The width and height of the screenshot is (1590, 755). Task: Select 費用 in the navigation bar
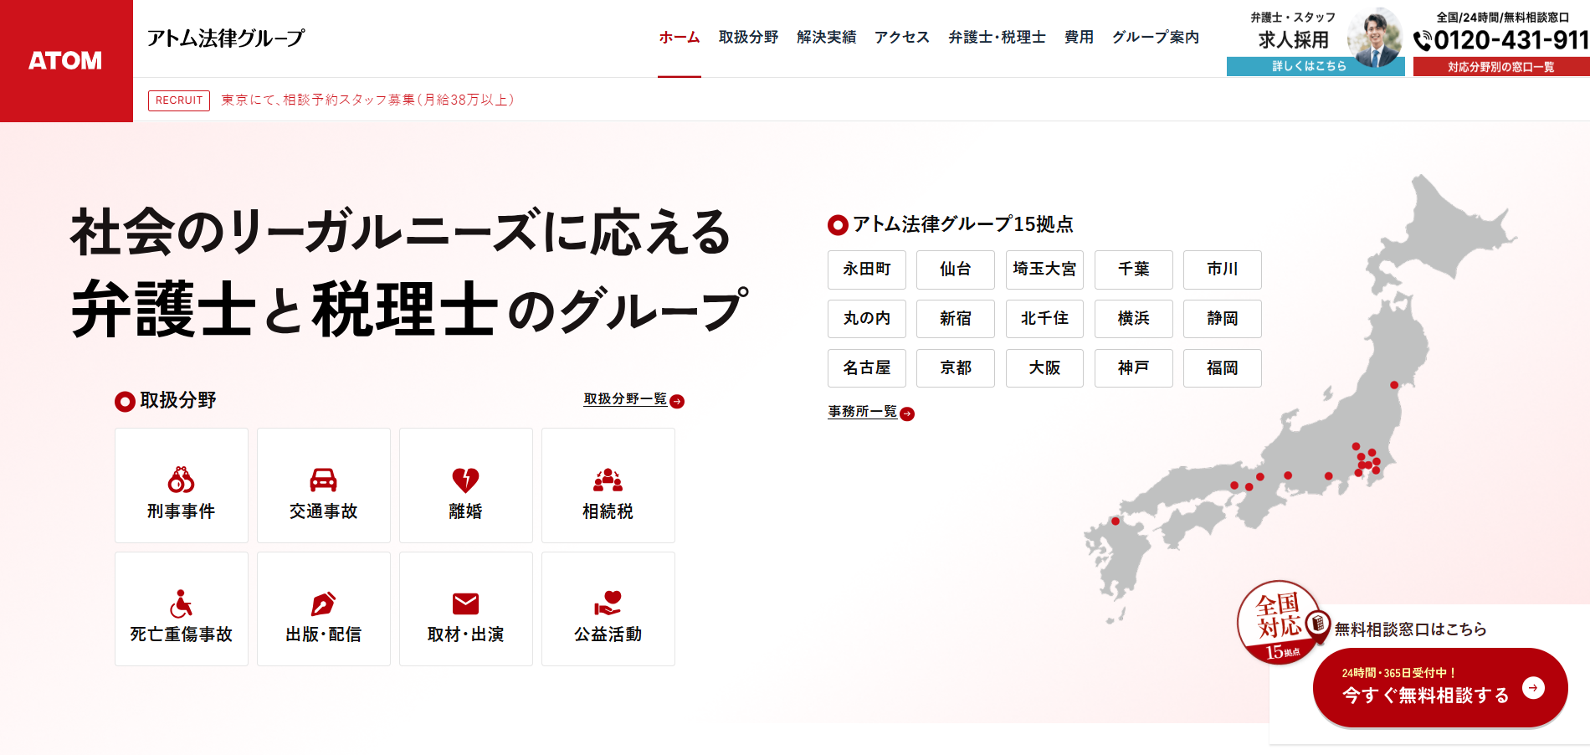coord(1079,37)
